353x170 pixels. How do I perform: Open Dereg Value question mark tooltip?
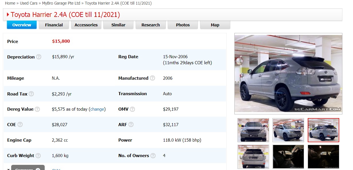point(37,109)
